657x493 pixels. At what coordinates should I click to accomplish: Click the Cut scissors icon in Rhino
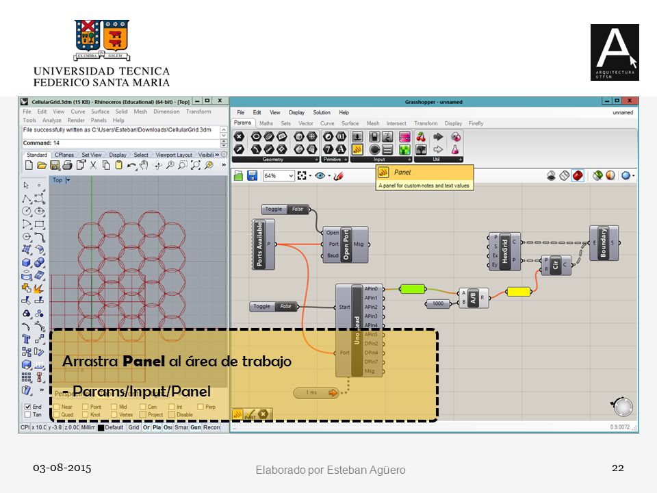[x=93, y=165]
